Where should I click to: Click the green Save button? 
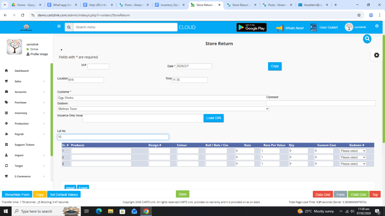(x=182, y=194)
